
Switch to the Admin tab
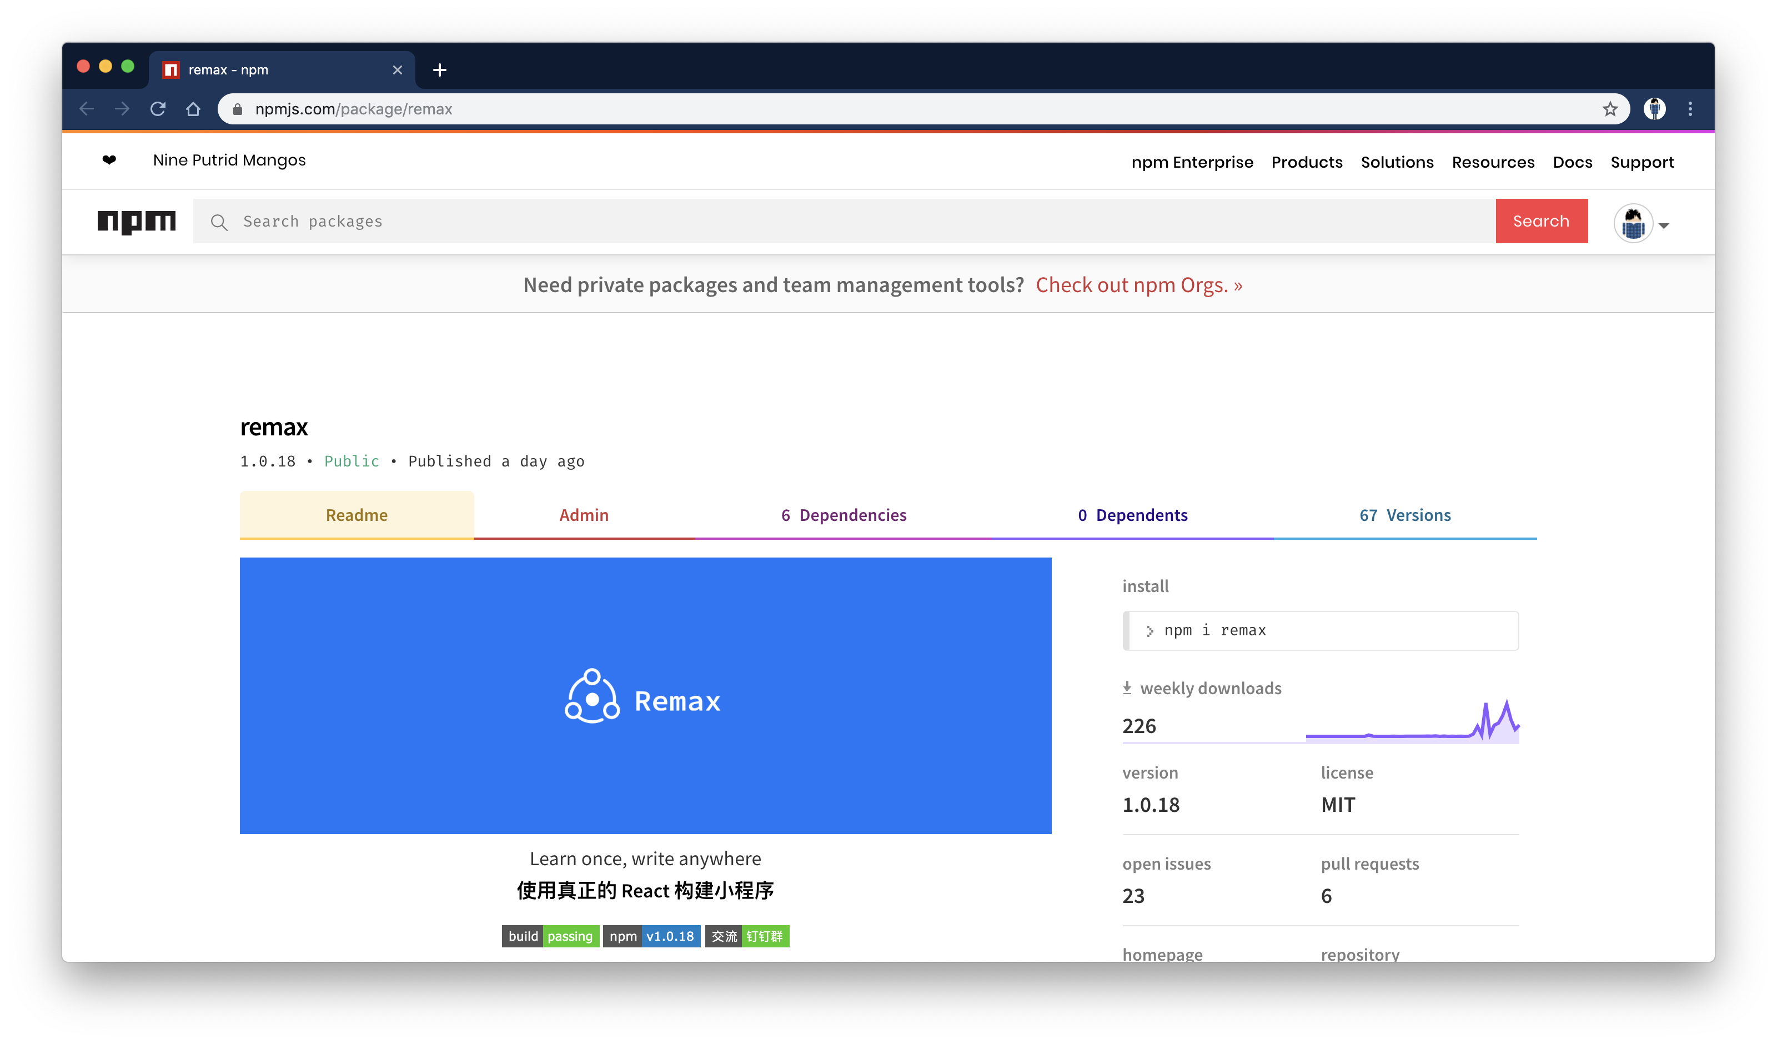click(584, 515)
